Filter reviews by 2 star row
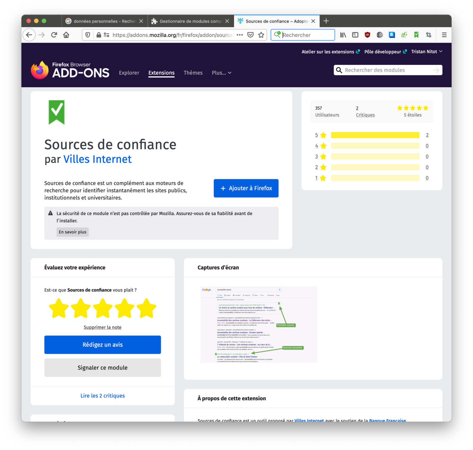The height and width of the screenshot is (450, 473). (x=372, y=167)
